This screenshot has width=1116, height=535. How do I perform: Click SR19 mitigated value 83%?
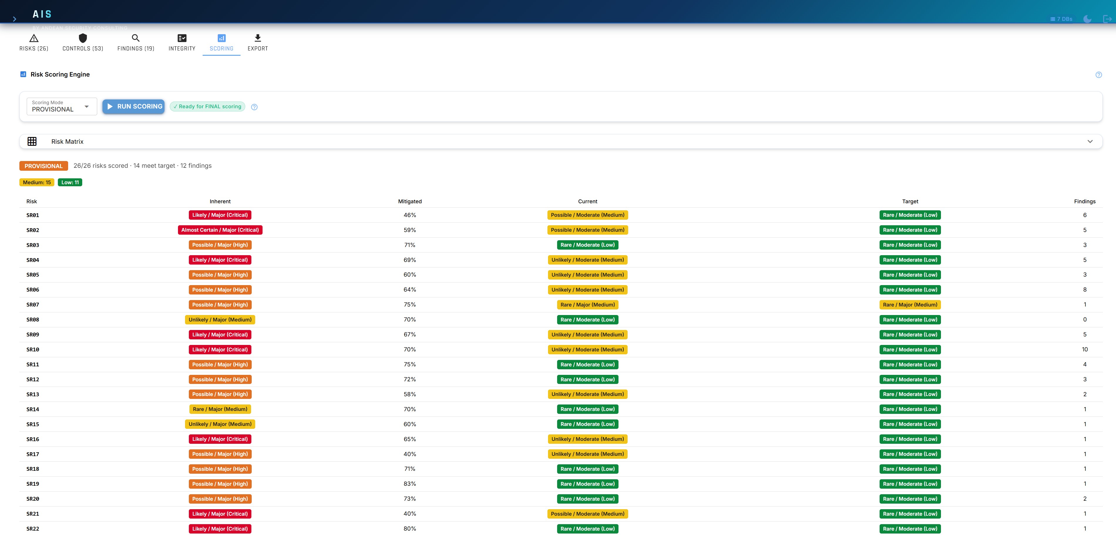tap(410, 484)
